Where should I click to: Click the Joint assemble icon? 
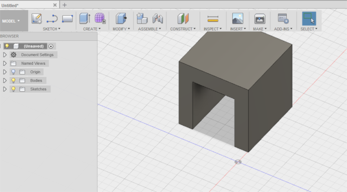[x=157, y=19]
